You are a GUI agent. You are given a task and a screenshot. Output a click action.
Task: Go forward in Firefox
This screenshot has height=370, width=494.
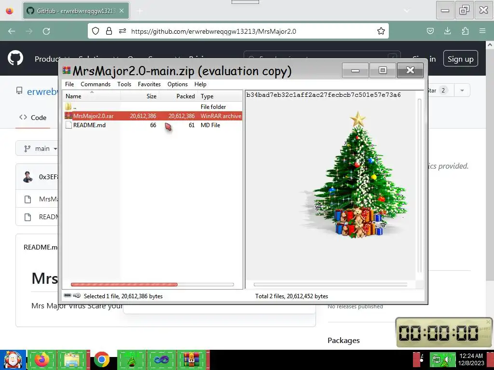29,31
